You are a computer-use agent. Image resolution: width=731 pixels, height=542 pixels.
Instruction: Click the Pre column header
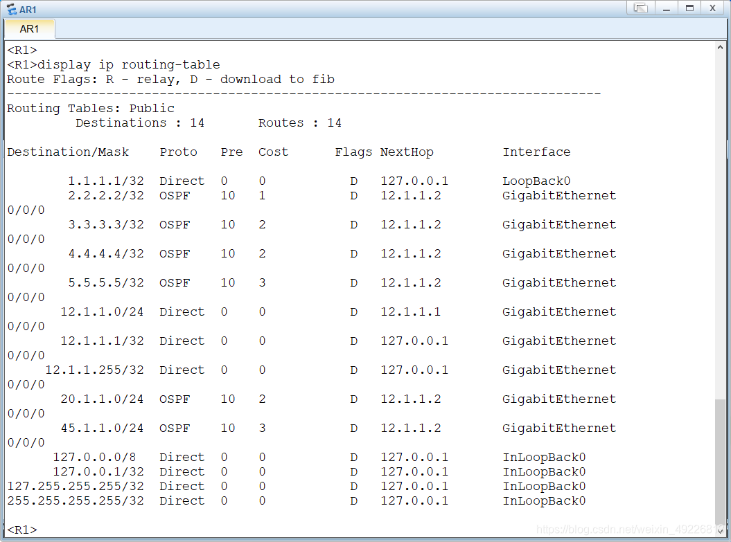click(x=231, y=152)
